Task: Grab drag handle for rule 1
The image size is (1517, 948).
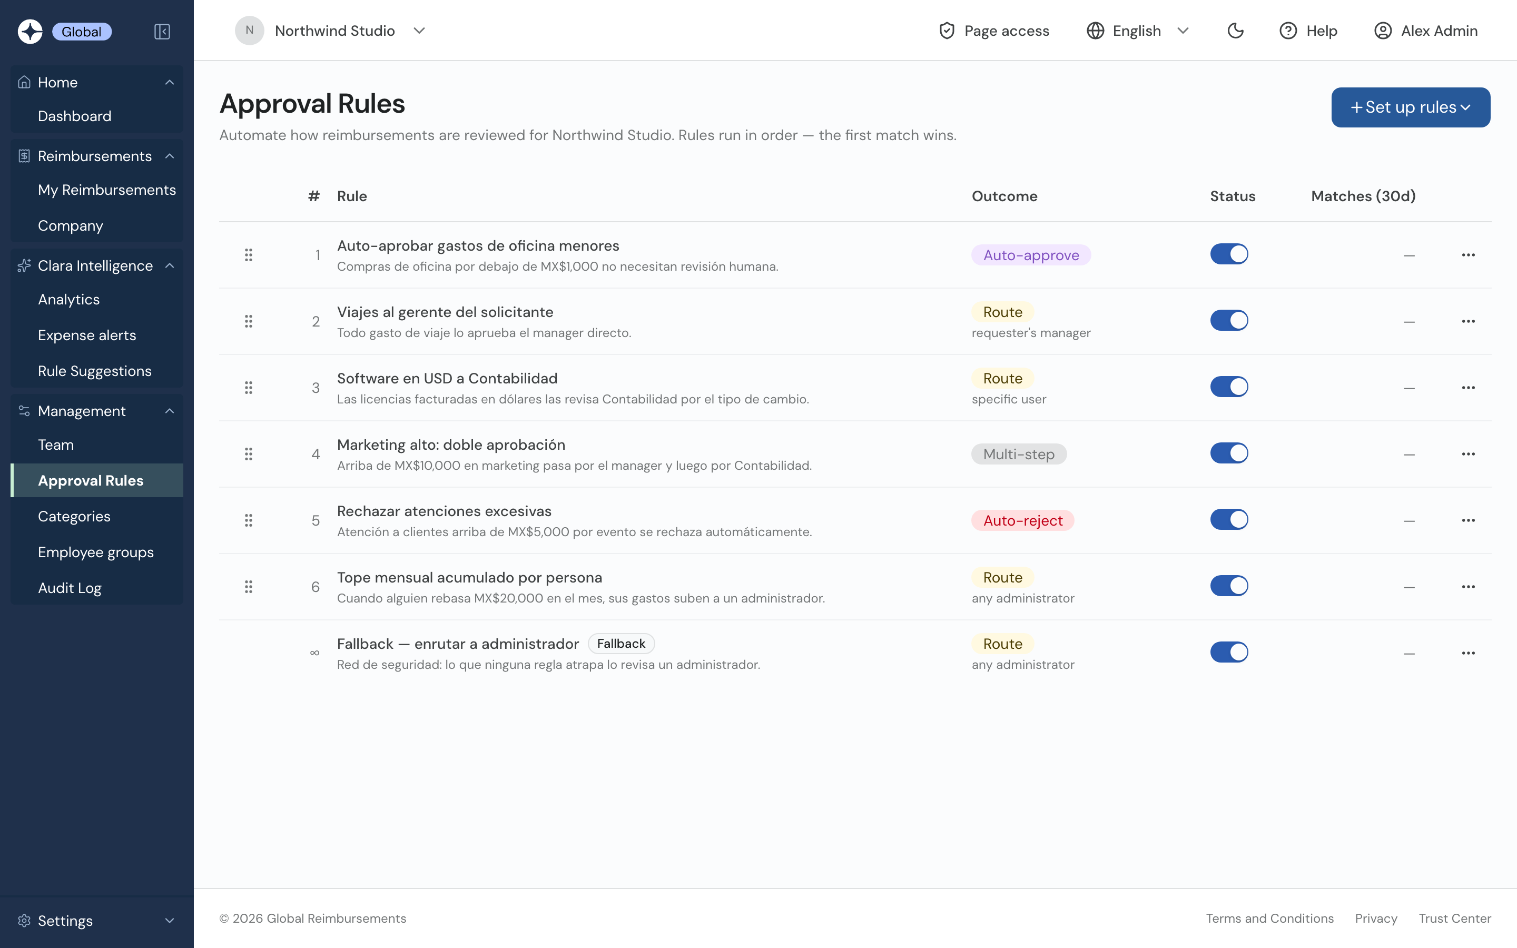Action: (248, 255)
